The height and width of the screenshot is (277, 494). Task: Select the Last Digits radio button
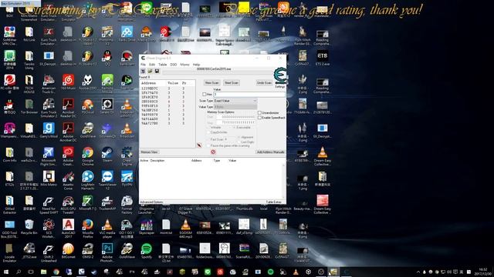pos(239,142)
